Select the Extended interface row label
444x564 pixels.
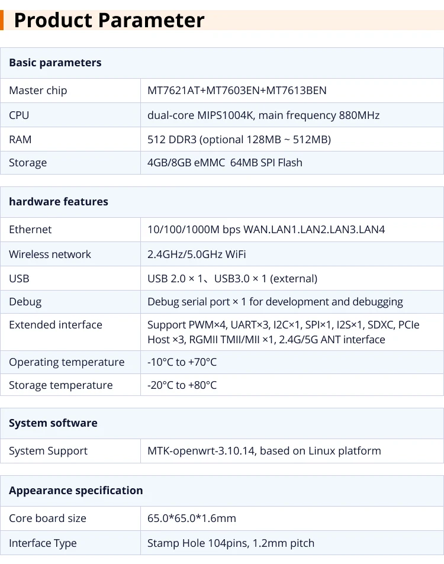tap(56, 325)
